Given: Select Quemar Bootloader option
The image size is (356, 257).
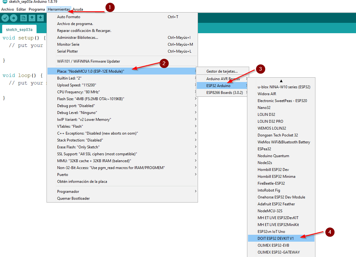Looking at the screenshot, I should [x=73, y=198].
